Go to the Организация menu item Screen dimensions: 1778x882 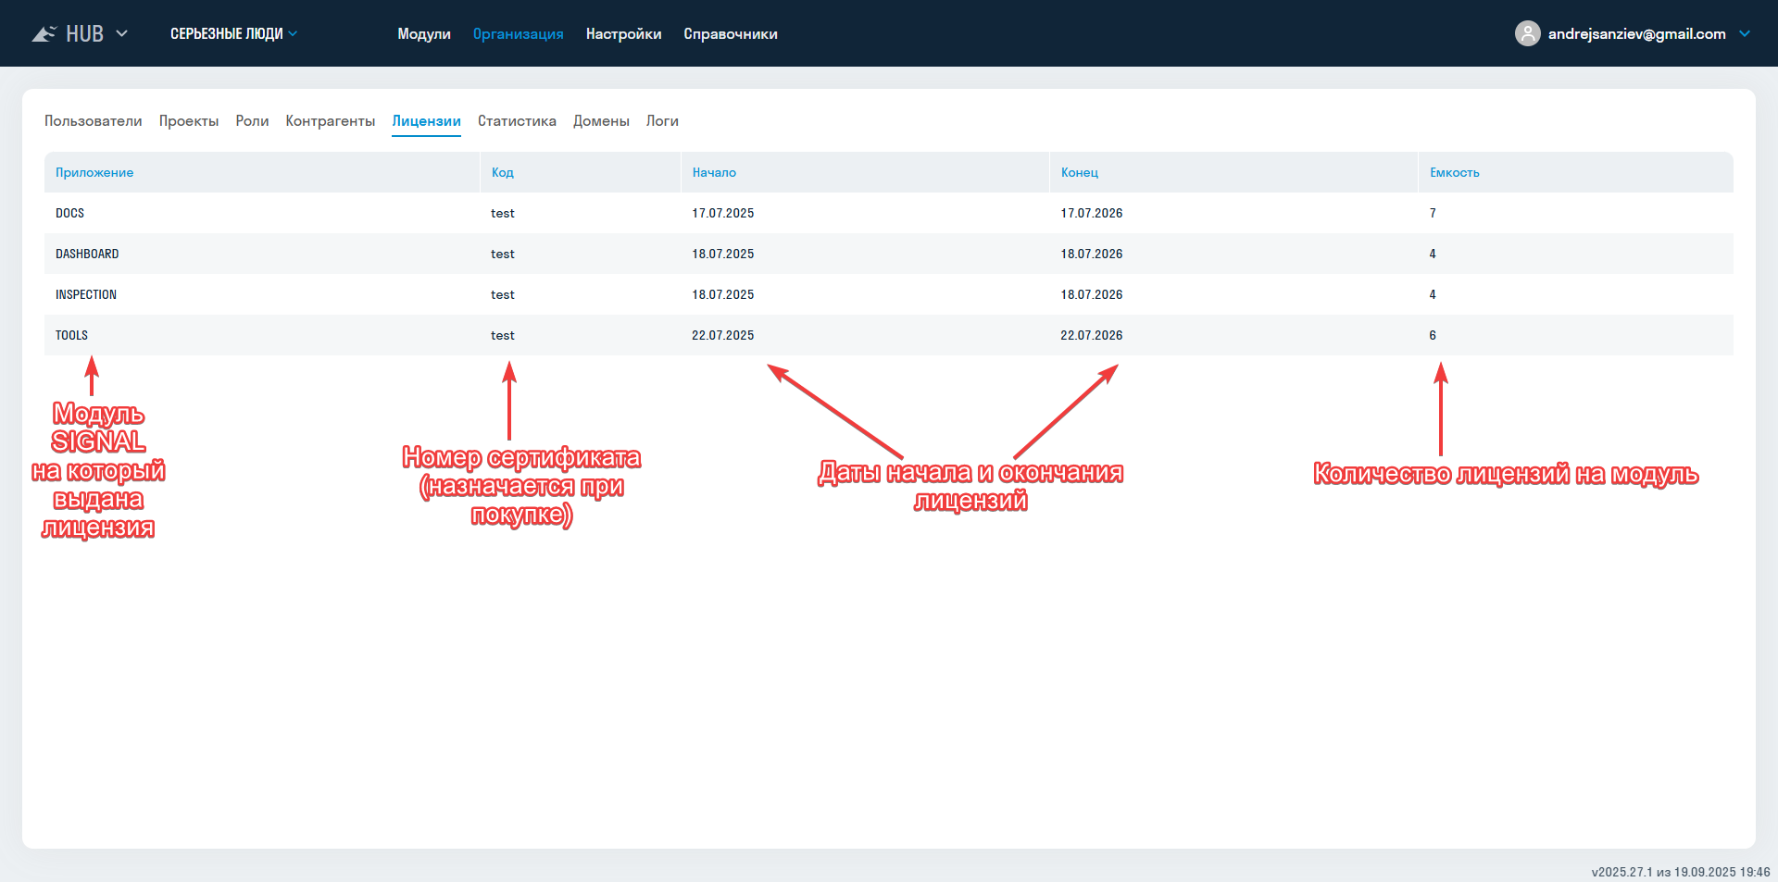[518, 33]
